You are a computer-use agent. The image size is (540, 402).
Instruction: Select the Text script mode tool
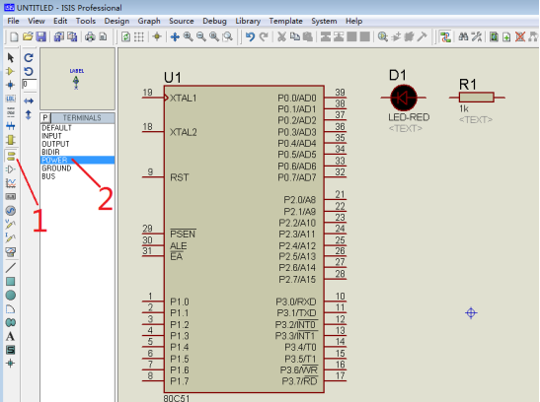11,112
